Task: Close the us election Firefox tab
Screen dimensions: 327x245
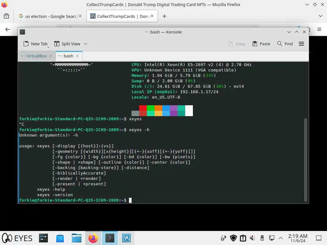Action: (80, 16)
